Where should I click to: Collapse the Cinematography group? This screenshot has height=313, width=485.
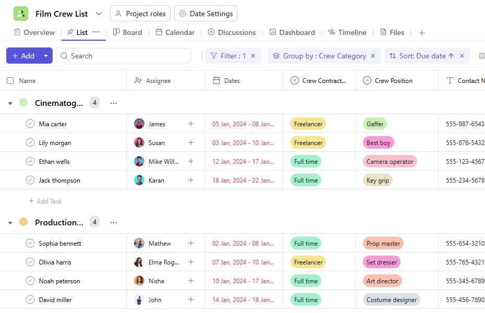(10, 103)
